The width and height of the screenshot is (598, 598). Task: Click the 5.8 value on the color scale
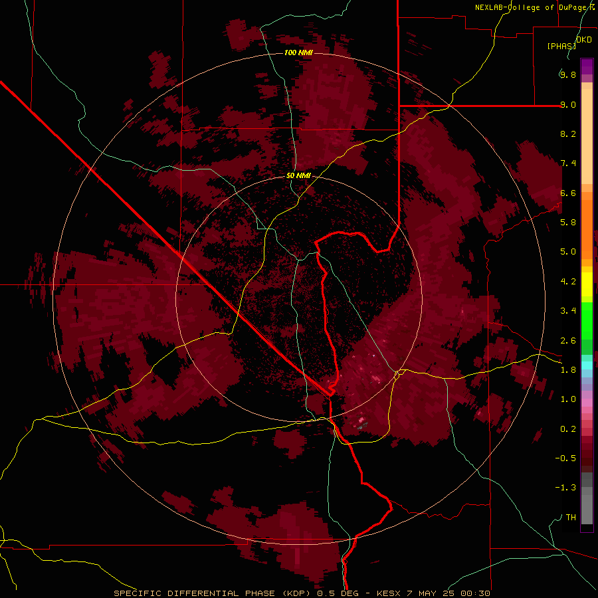[x=568, y=222]
